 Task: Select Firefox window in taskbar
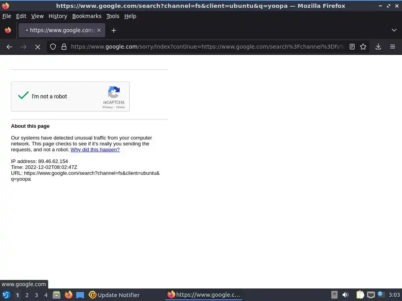(x=204, y=295)
